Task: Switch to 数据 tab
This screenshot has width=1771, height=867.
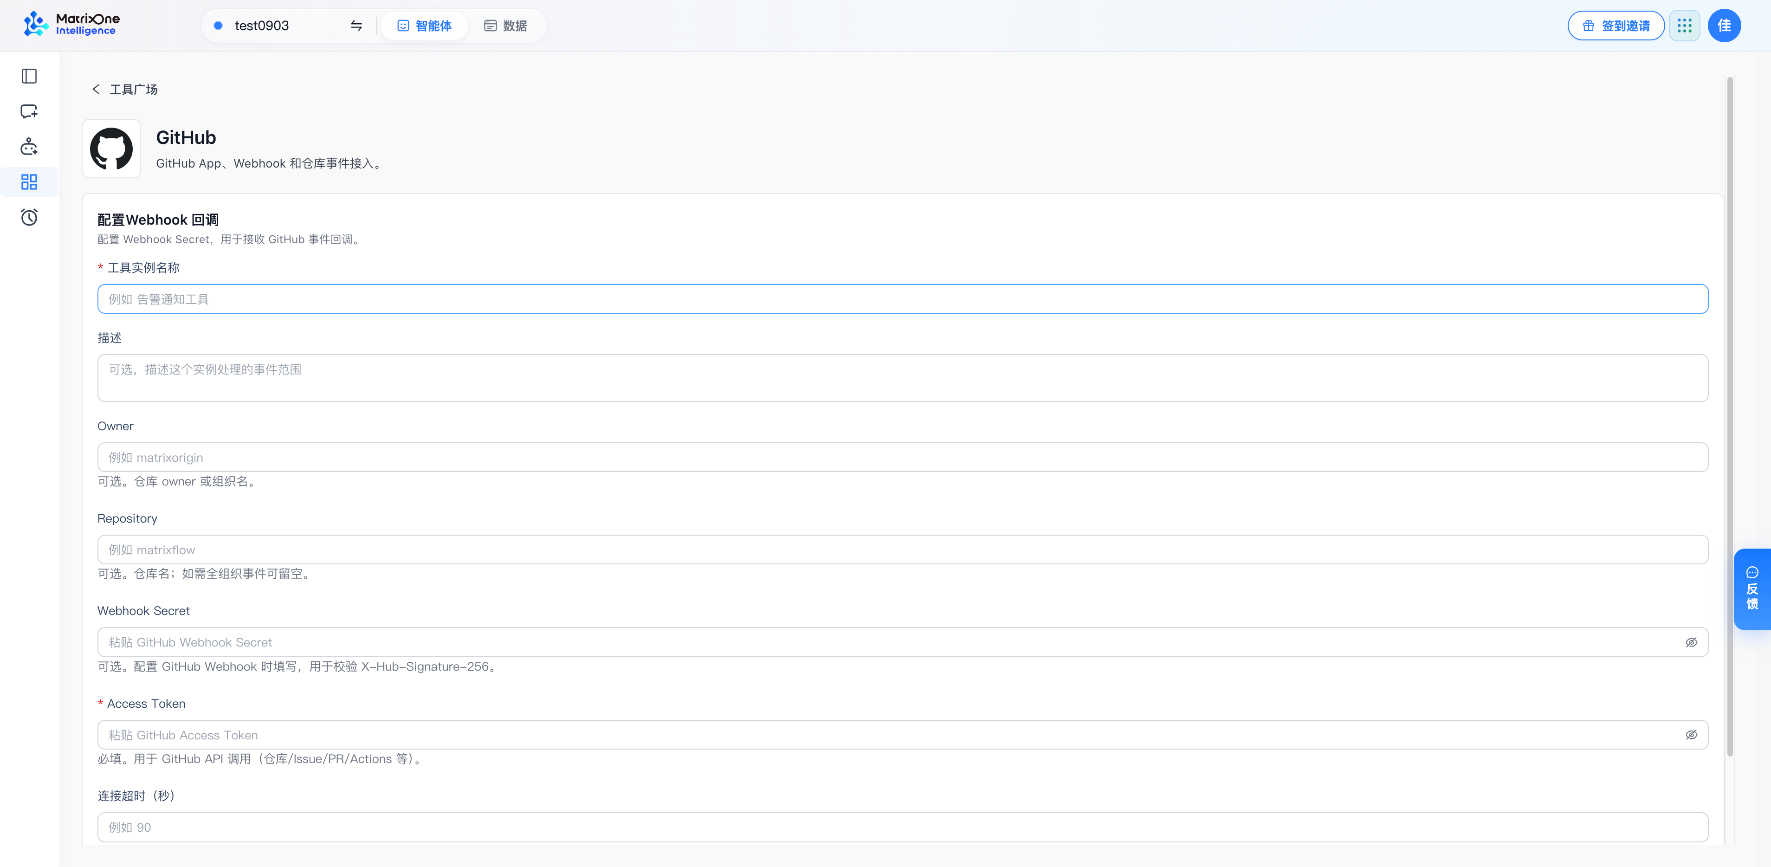Action: click(x=505, y=26)
